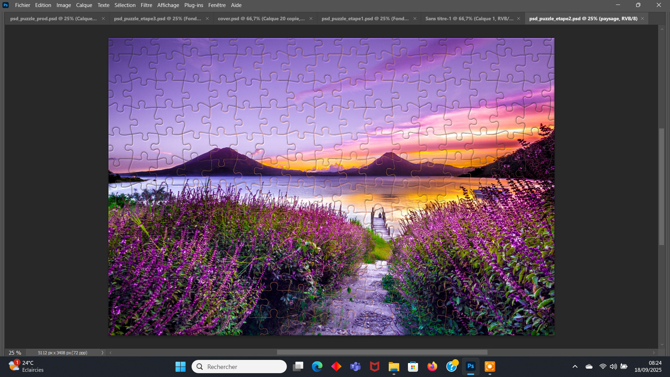Switch to Sans titre-1 document tab
Viewport: 670px width, 377px height.
469,19
